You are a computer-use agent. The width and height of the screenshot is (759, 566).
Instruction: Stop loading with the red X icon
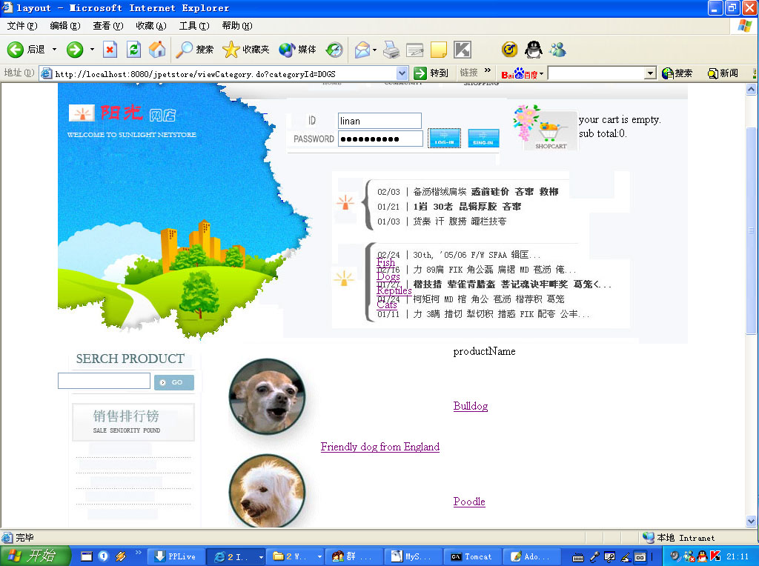point(110,50)
